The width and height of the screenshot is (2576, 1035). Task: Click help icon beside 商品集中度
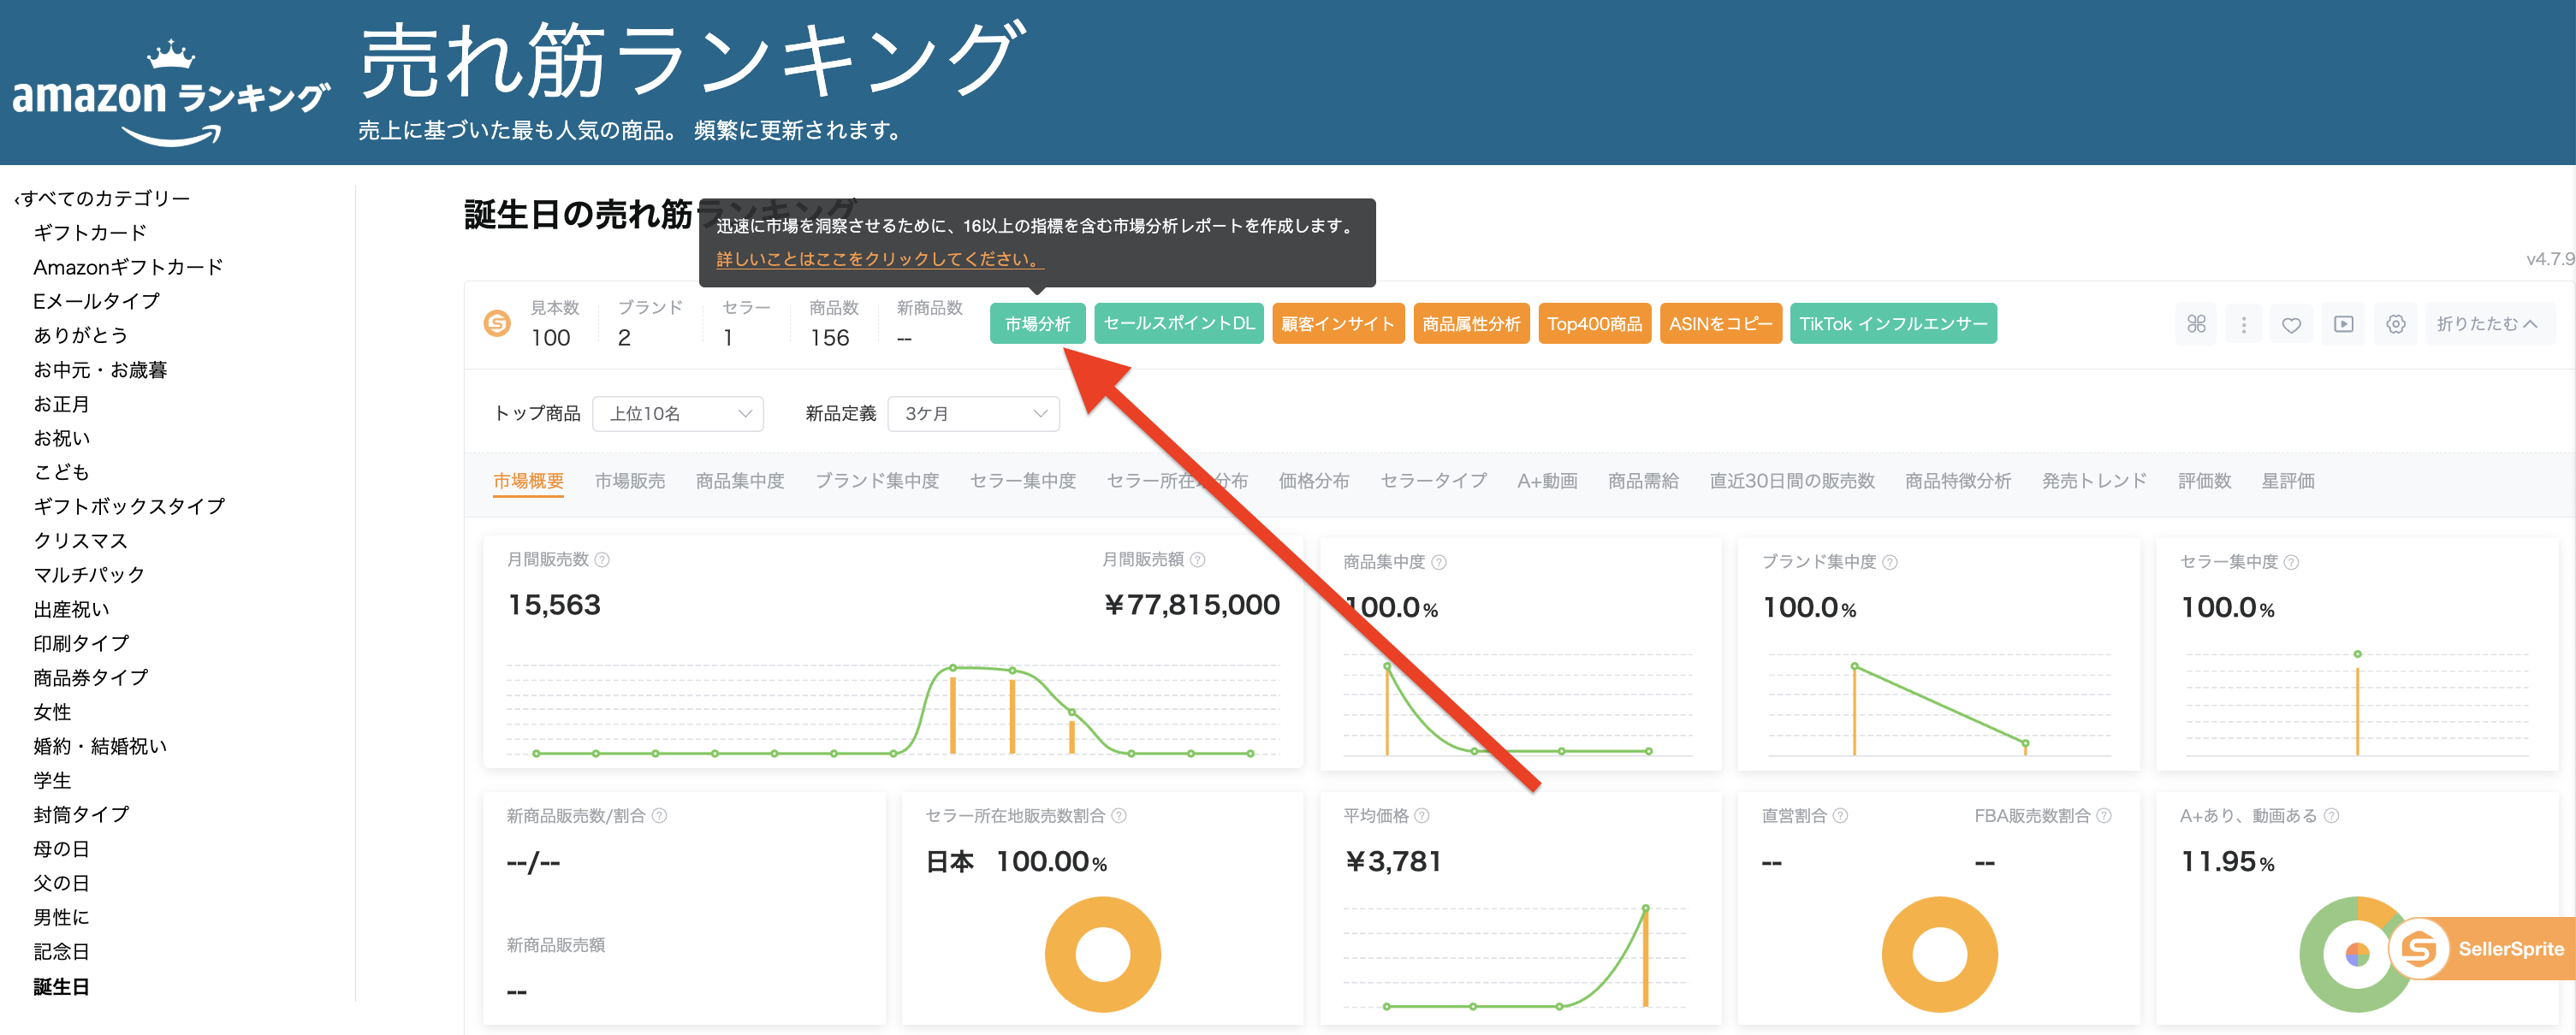1439,563
